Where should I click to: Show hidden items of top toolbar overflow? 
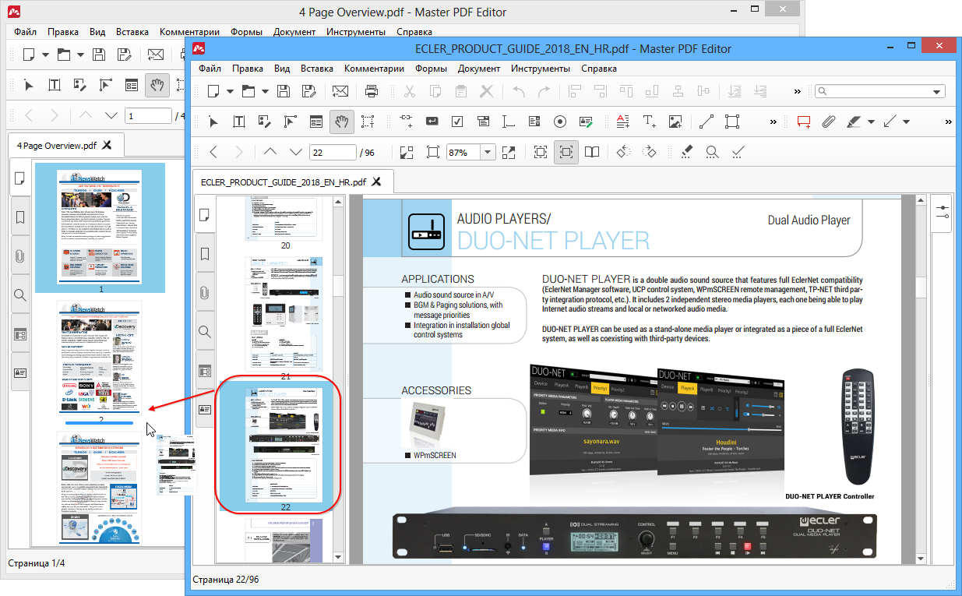[798, 91]
